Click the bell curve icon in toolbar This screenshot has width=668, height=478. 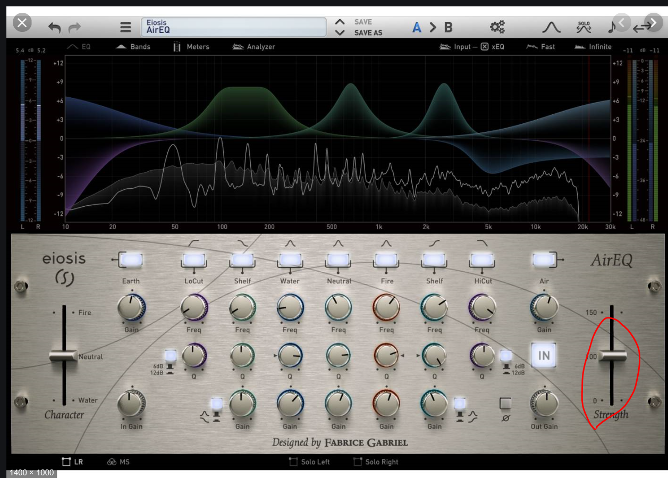pos(551,27)
